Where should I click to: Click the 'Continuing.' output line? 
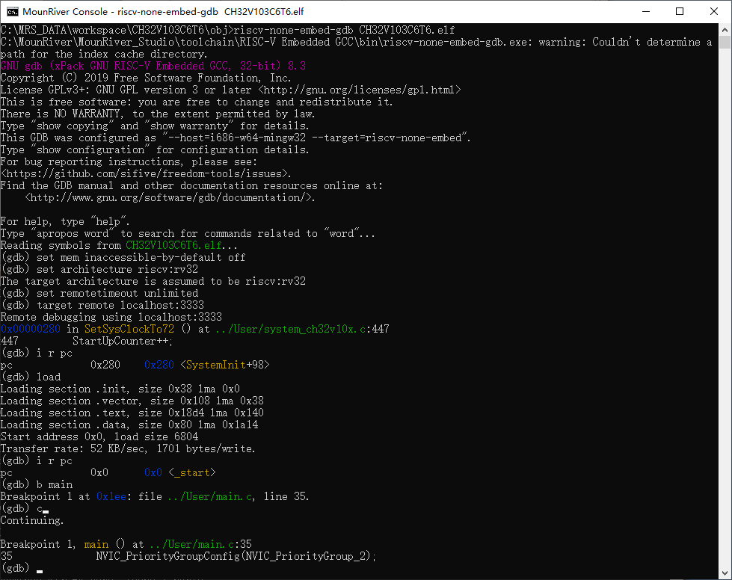point(32,521)
